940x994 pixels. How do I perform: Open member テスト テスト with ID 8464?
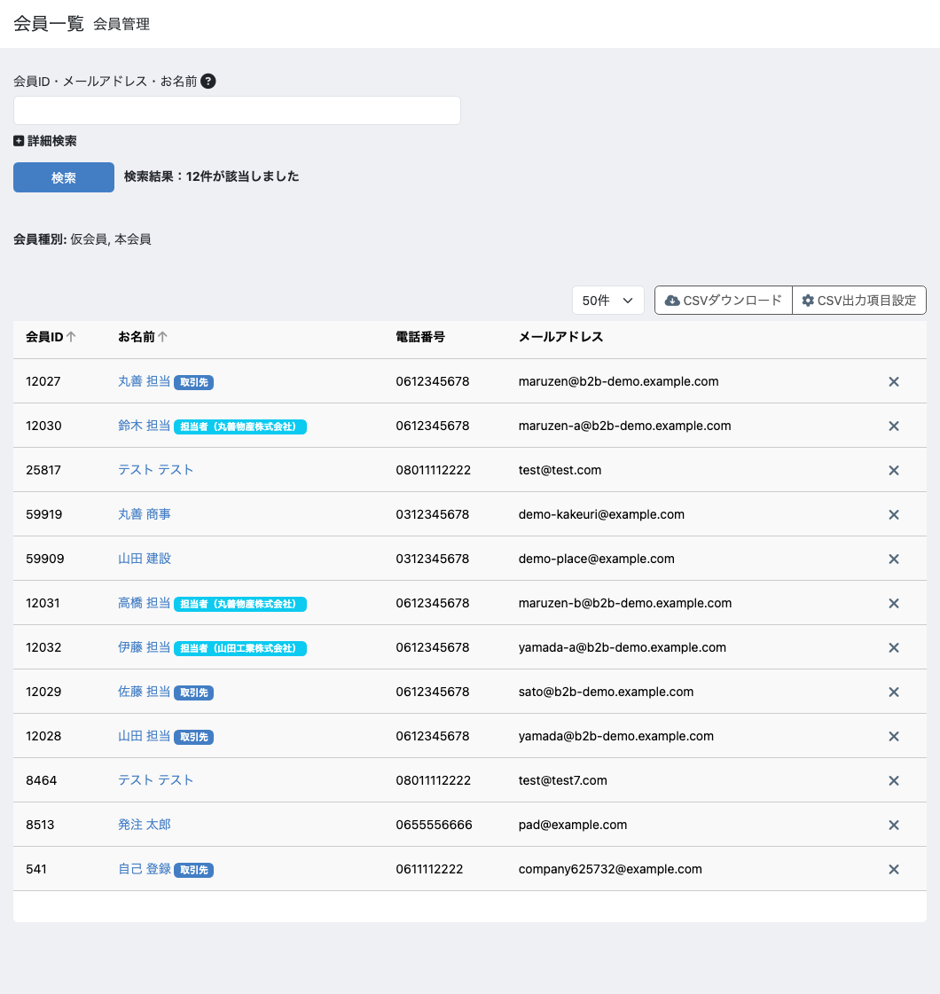[x=156, y=780]
